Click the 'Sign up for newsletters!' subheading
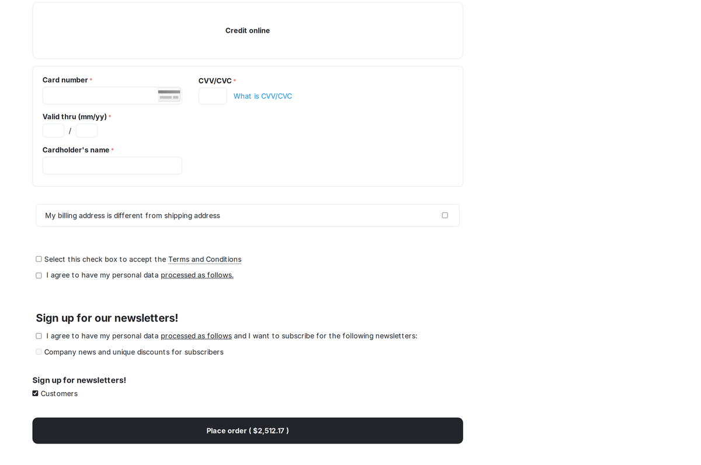This screenshot has width=701, height=465. [79, 380]
